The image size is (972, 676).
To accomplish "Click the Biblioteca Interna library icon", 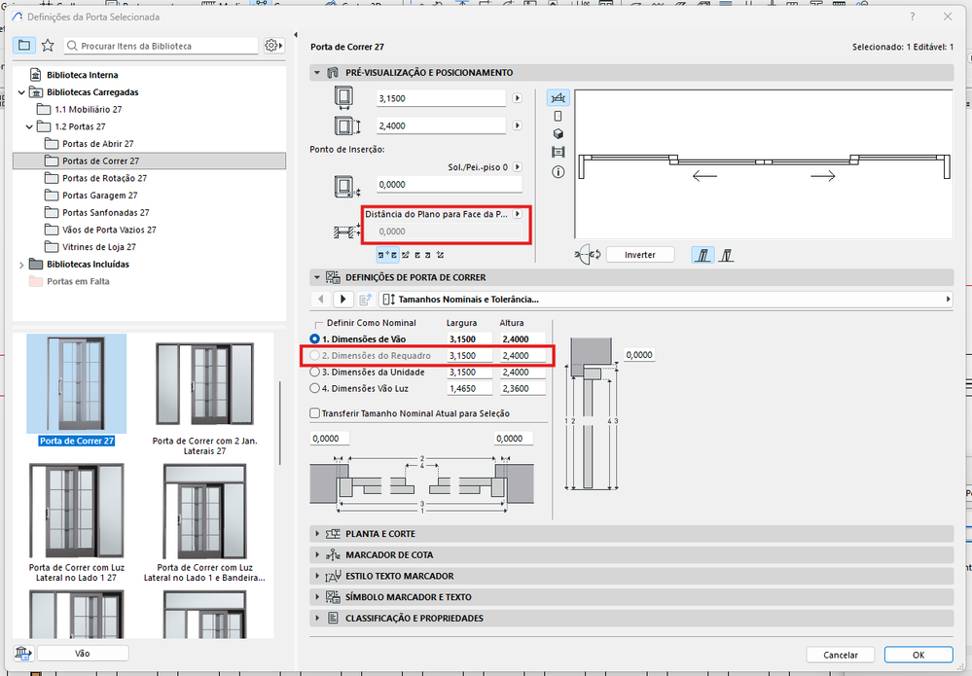I will (36, 74).
